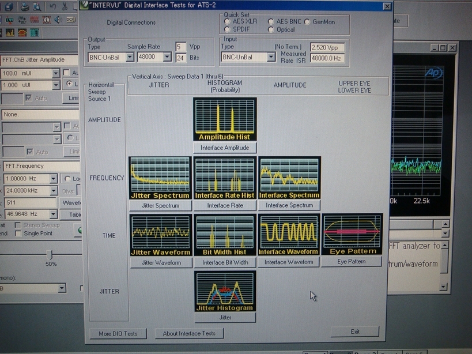This screenshot has height=354, width=472.
Task: Open Print Preview magnifier icon
Action: (x=37, y=7)
